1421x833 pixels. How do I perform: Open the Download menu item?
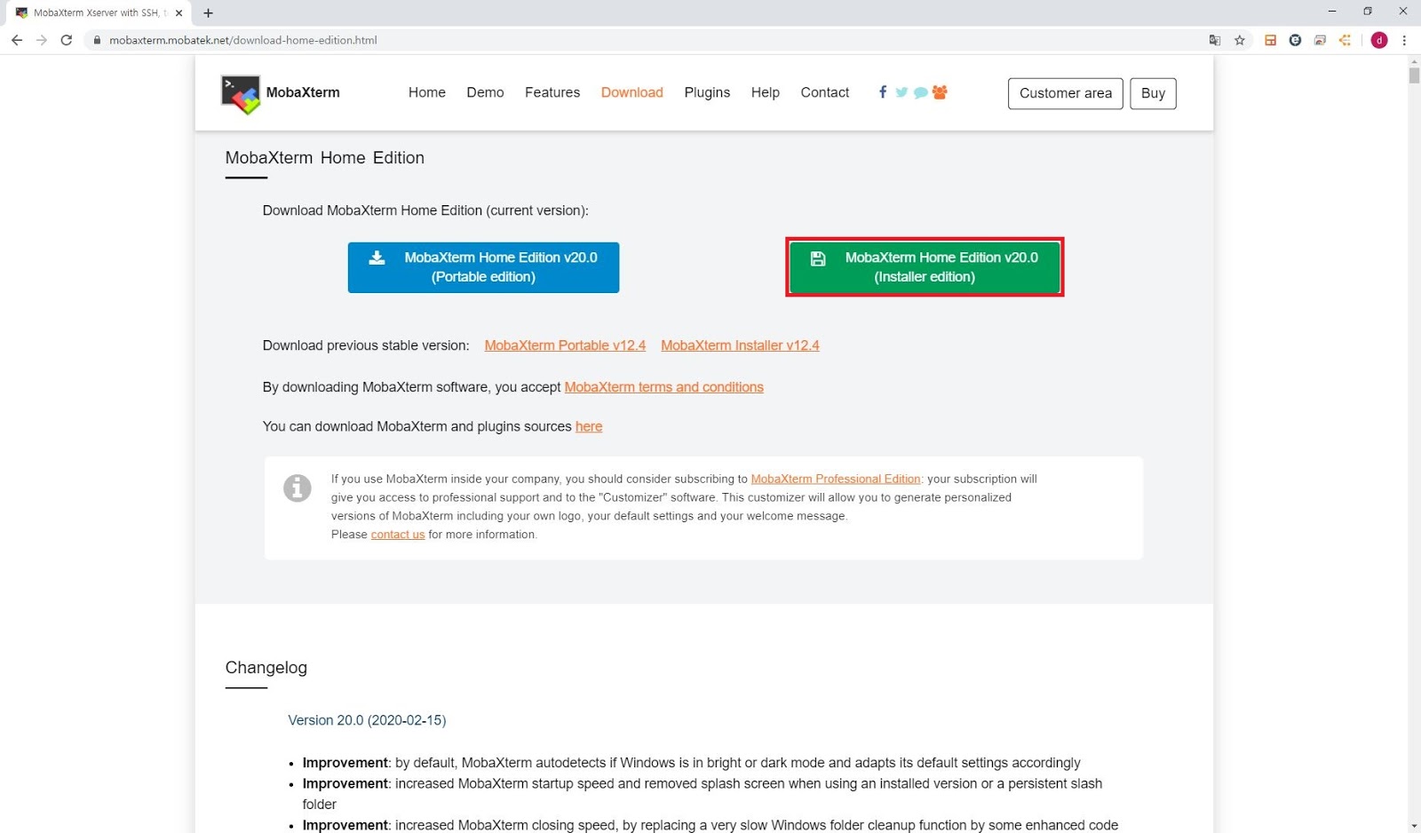632,92
